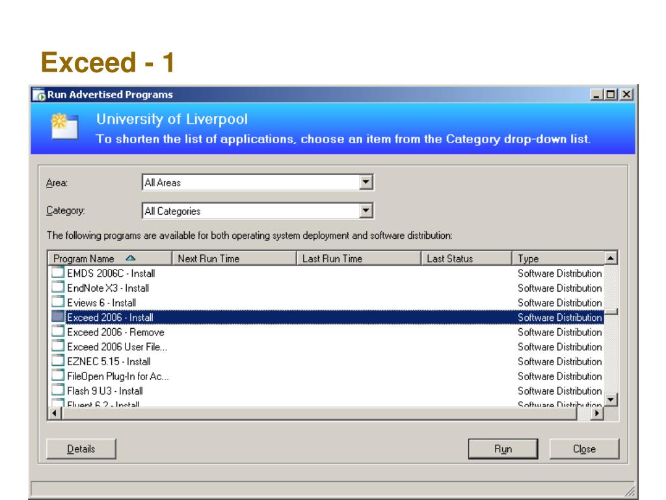The image size is (666, 500).
Task: Click Software Distribution type for Flash 9 U3
Action: pyautogui.click(x=559, y=391)
